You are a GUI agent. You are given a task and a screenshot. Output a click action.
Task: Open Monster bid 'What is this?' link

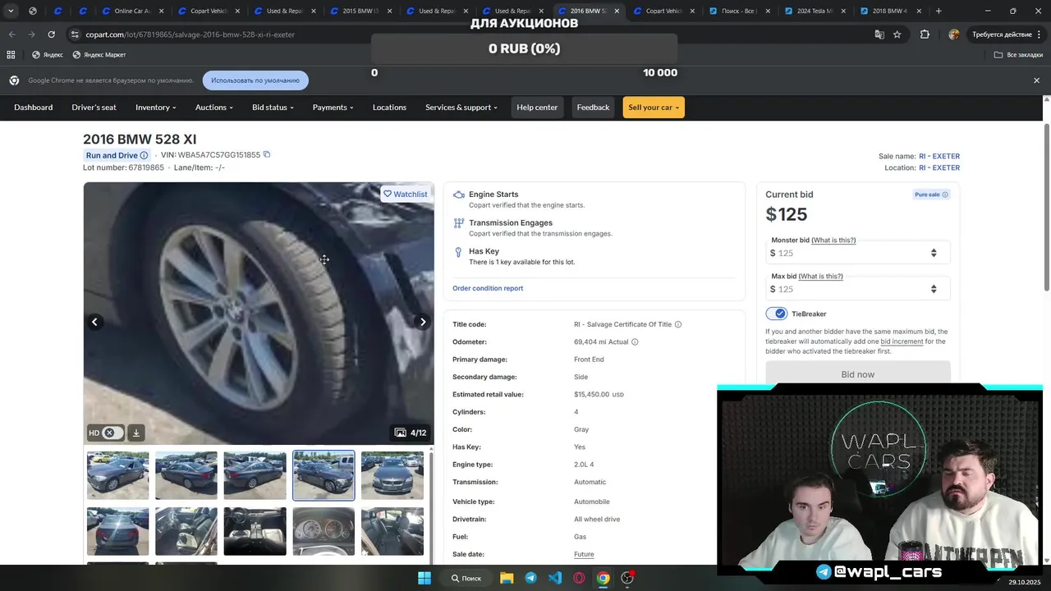tap(833, 241)
